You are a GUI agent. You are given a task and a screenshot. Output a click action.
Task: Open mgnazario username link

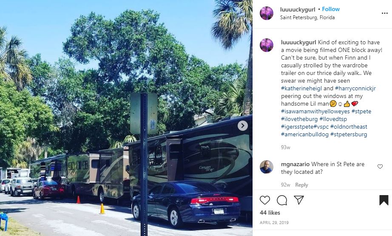[295, 164]
